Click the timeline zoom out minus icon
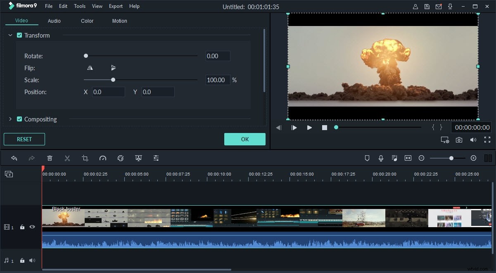This screenshot has width=496, height=273. click(422, 158)
